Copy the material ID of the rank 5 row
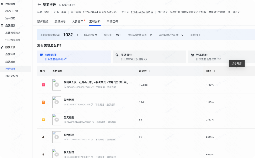 click(92, 157)
